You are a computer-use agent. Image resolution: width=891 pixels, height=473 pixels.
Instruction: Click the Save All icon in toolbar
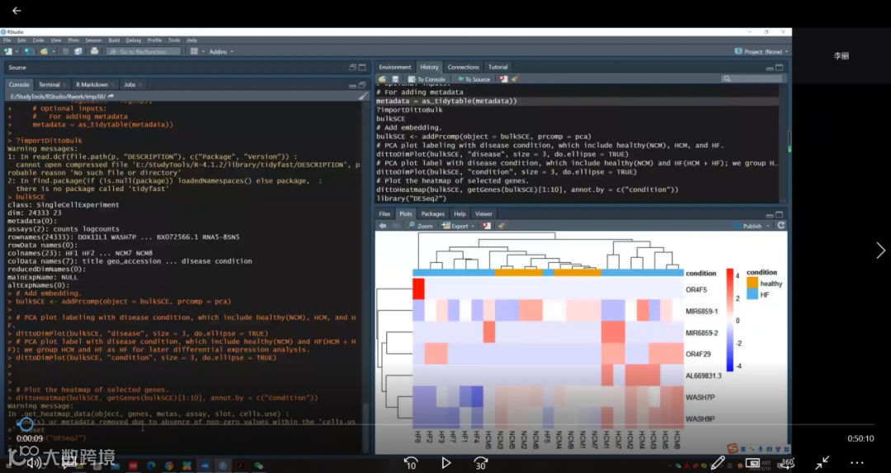[78, 51]
